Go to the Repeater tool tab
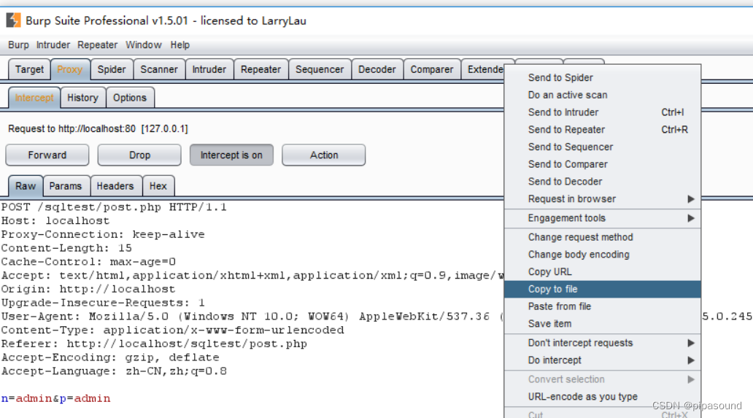The image size is (753, 418). [x=260, y=69]
